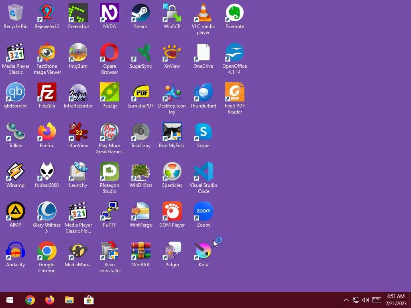Screen dimensions: 411x308
Task: Select the Evernote elephant icon
Action: (x=234, y=12)
